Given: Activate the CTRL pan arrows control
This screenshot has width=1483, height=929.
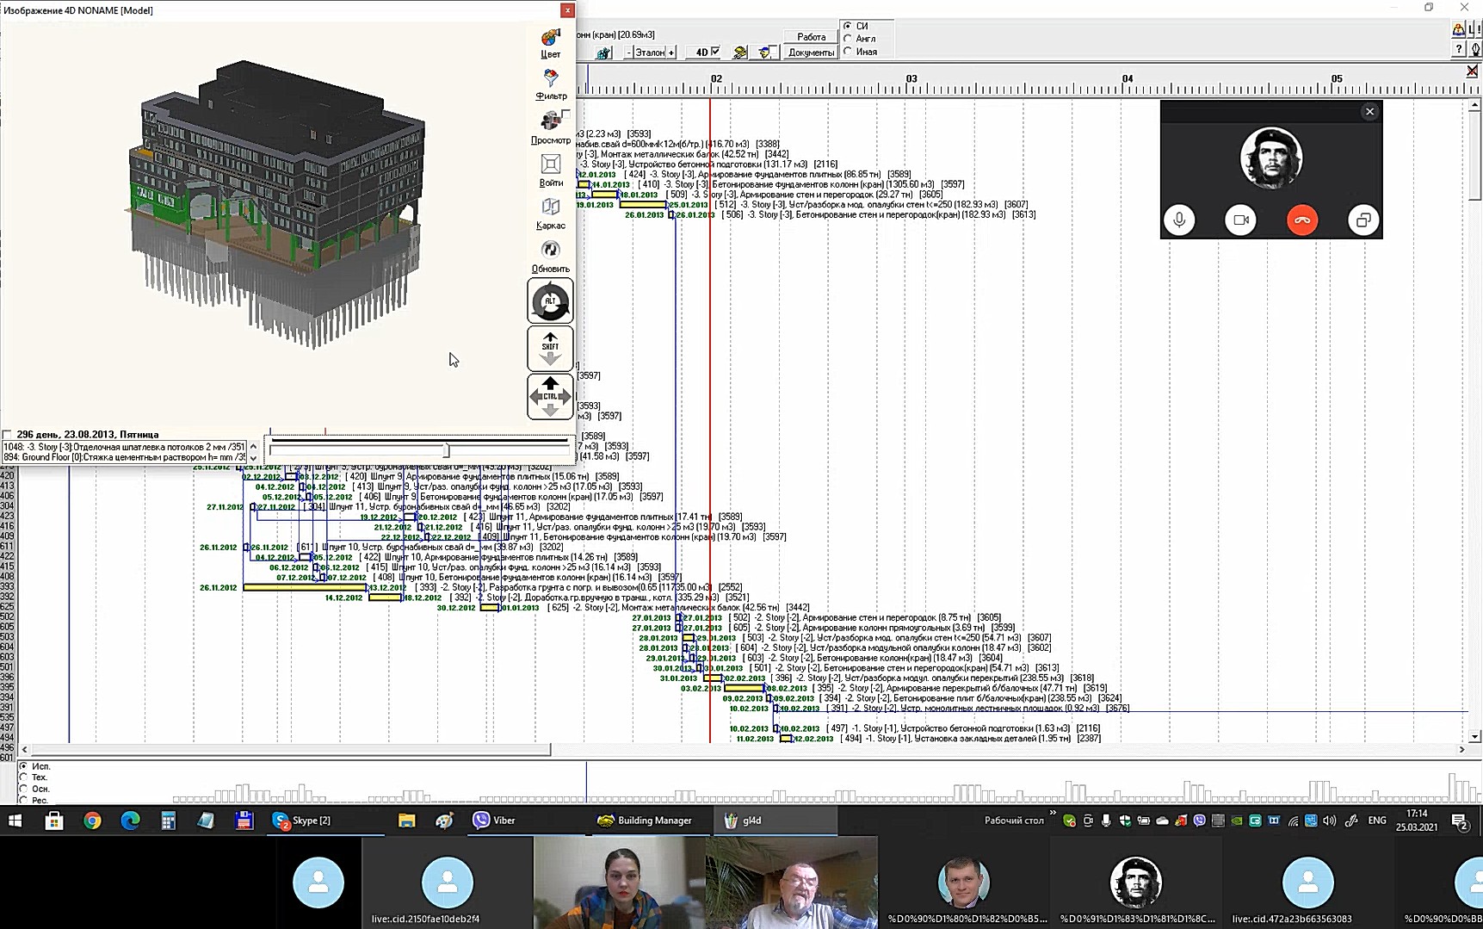Looking at the screenshot, I should [x=550, y=396].
